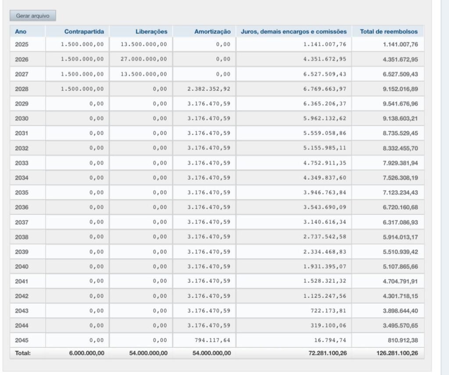449x375 pixels.
Task: Click the Total row label
Action: pos(23,353)
